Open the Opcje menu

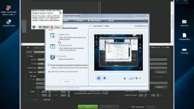[x=109, y=21]
